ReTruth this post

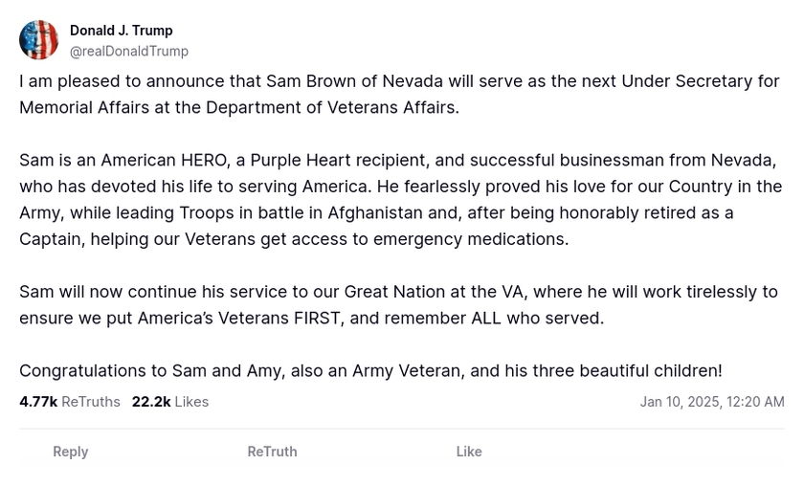click(272, 452)
